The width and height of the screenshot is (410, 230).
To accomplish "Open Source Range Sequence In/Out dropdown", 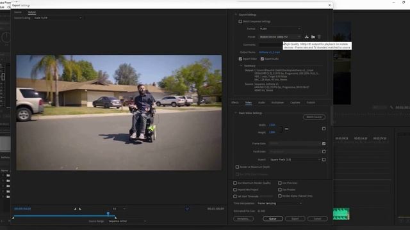I will pos(127,221).
